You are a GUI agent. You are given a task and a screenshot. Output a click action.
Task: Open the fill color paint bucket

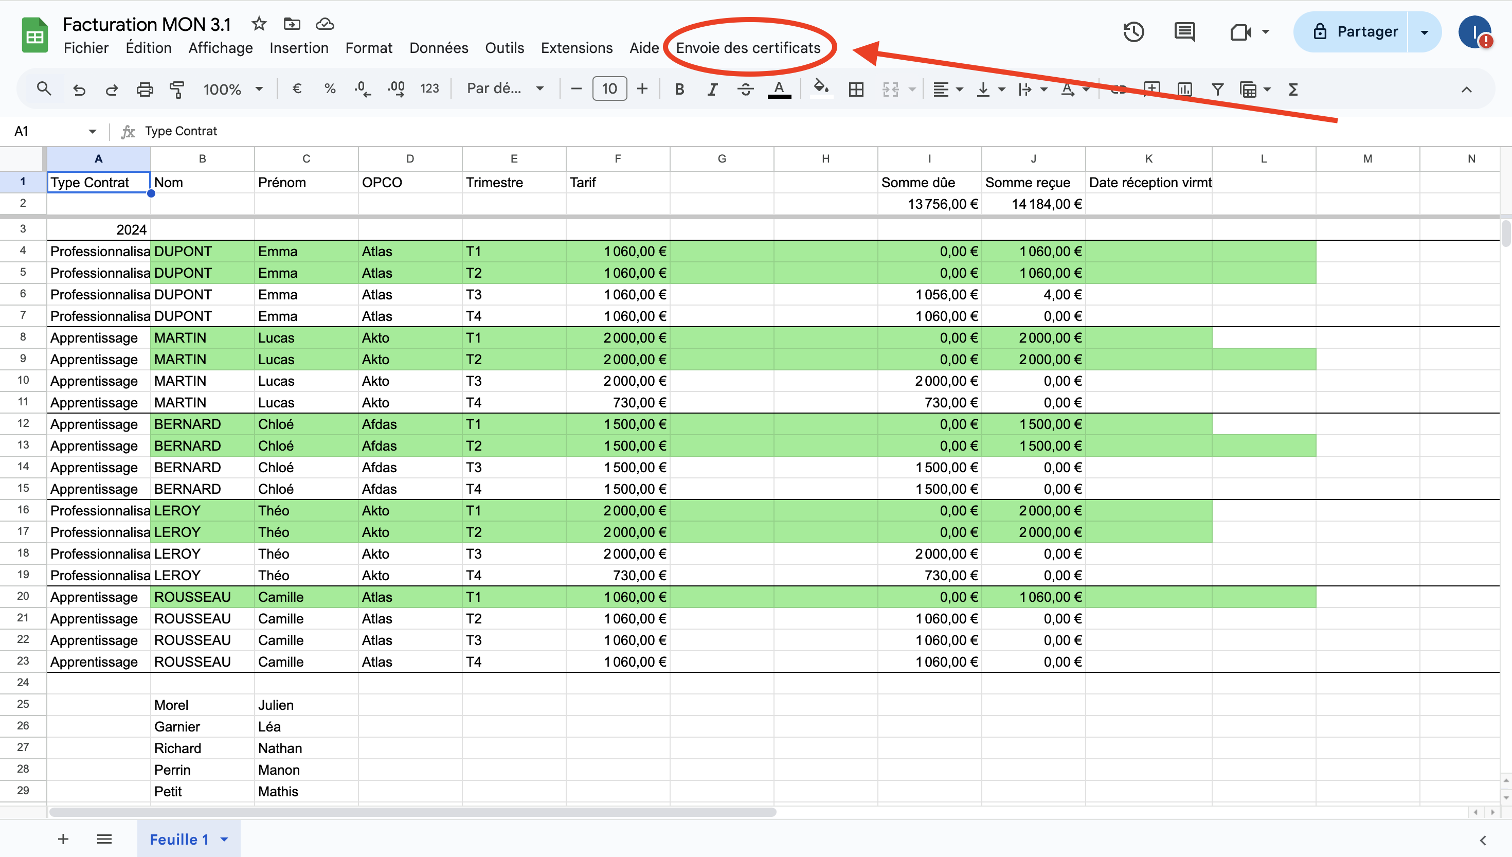click(x=820, y=90)
